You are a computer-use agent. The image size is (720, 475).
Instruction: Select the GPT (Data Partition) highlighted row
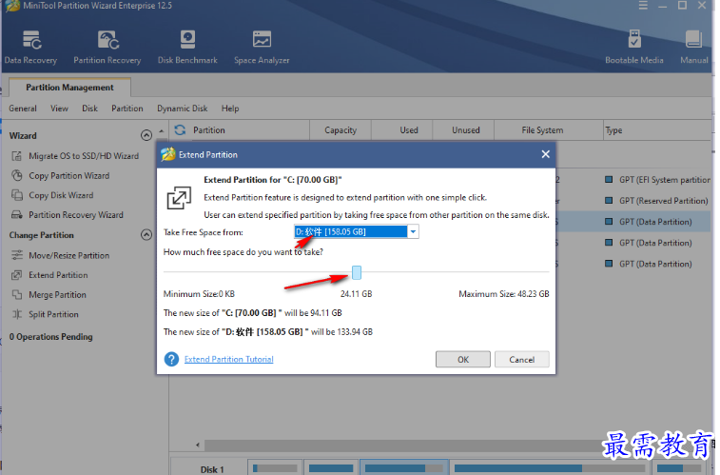pos(633,222)
